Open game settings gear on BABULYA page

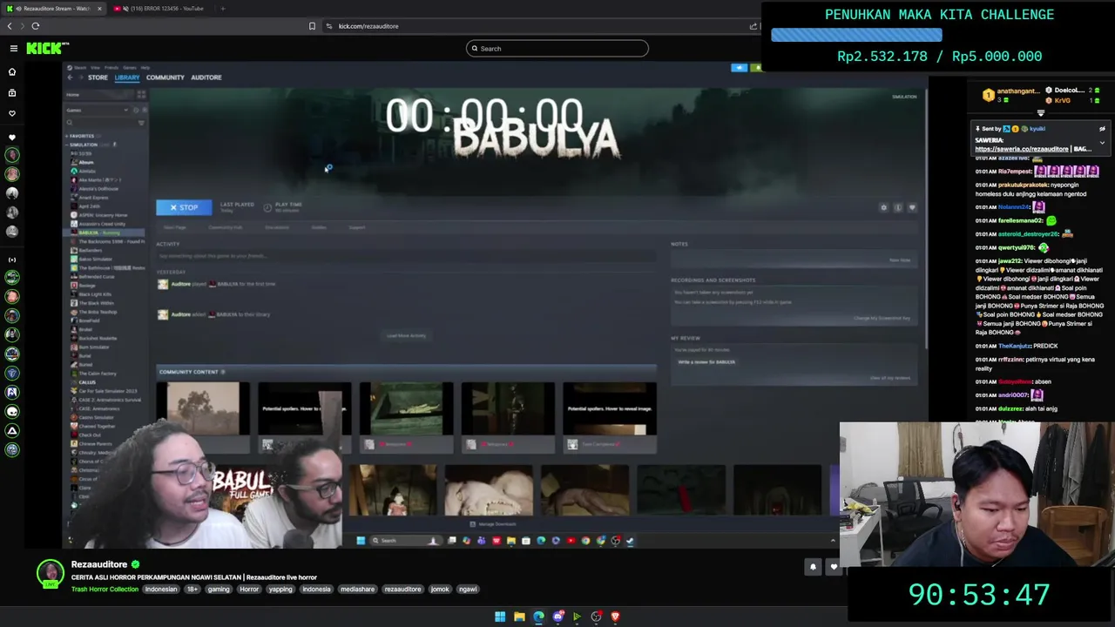point(883,207)
